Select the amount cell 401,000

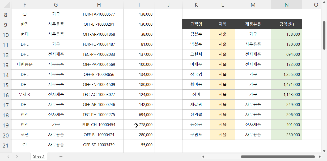(x=287, y=125)
